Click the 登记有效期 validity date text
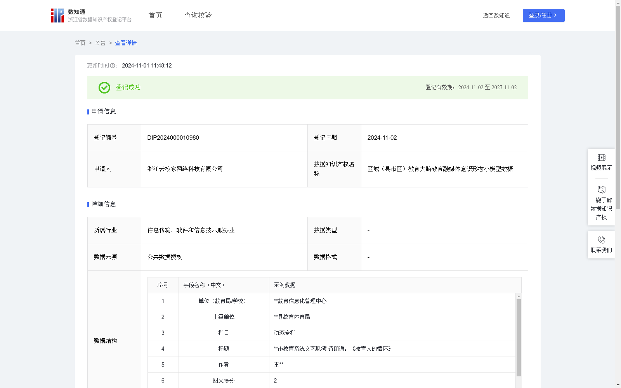 [x=471, y=88]
